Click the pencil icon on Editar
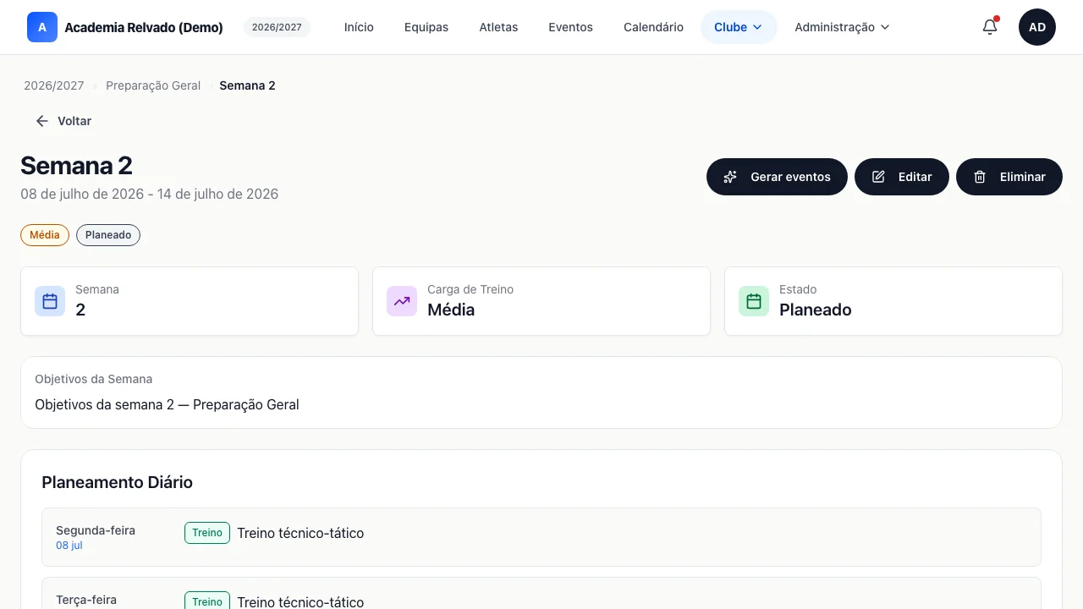1083x609 pixels. [878, 177]
